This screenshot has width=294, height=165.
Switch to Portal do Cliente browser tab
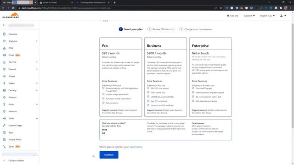[56, 3]
